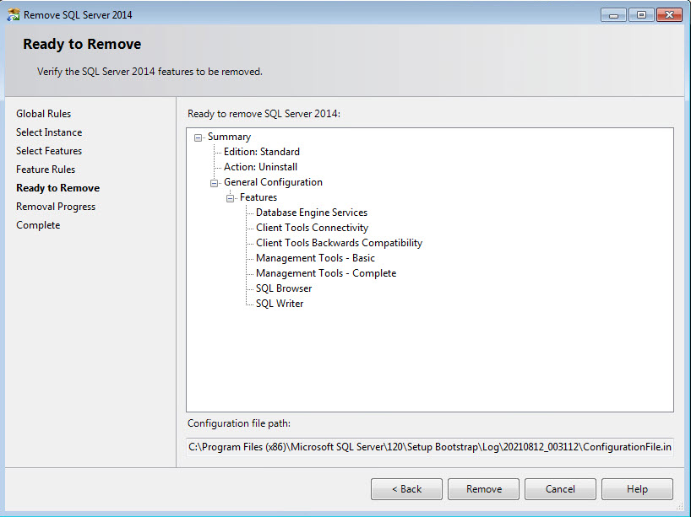Viewport: 691px width, 517px height.
Task: Go to the Select Features step
Action: click(x=49, y=151)
